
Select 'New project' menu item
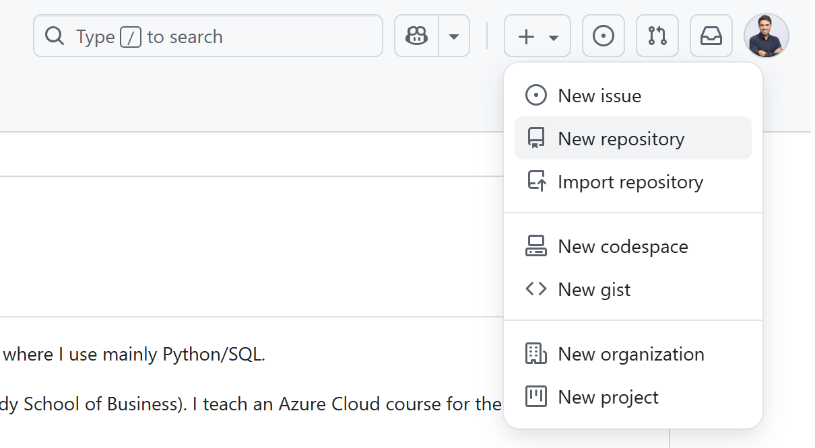pos(608,397)
